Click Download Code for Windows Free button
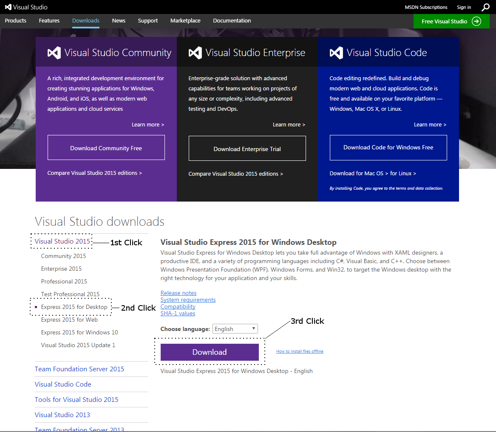Viewport: 496px width, 432px height. (388, 148)
